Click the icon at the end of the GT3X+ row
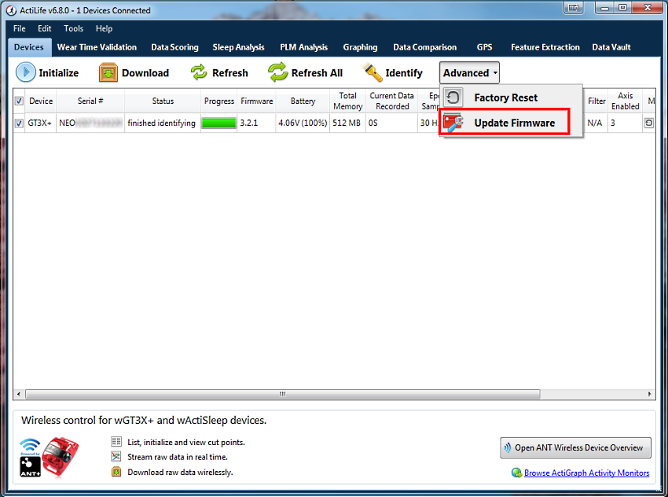 click(x=649, y=123)
